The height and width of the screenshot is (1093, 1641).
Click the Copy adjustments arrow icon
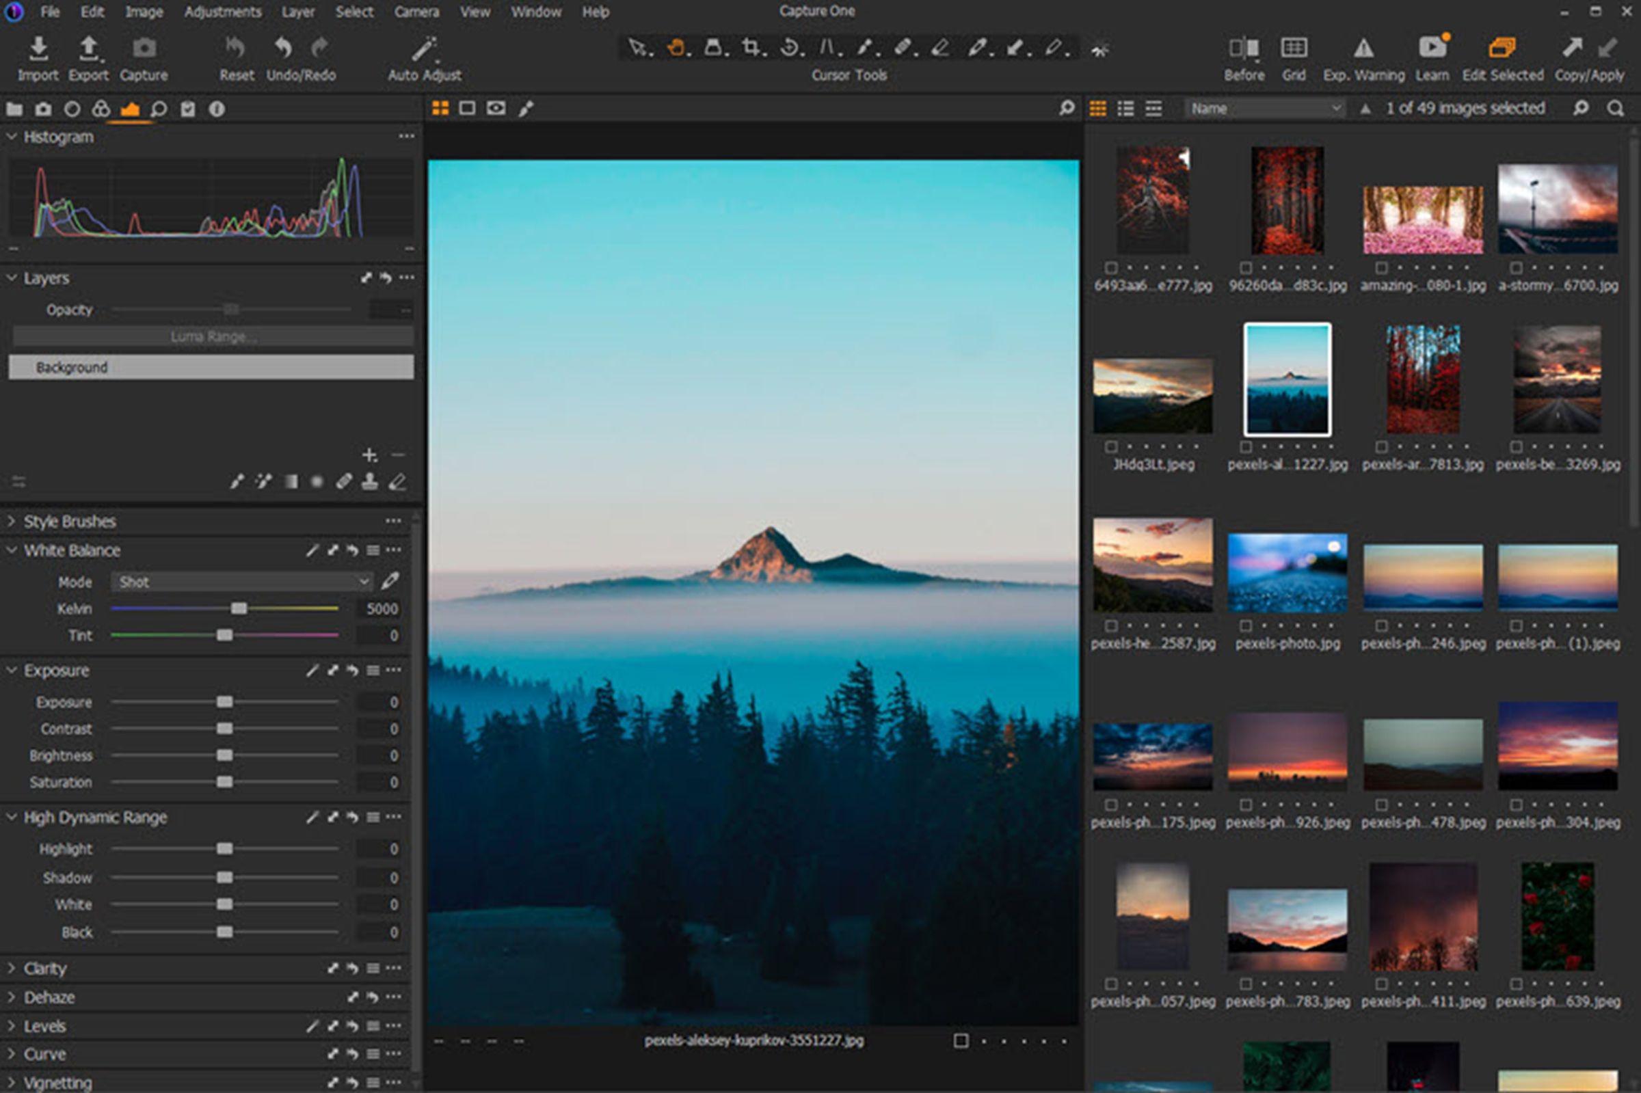[1571, 47]
